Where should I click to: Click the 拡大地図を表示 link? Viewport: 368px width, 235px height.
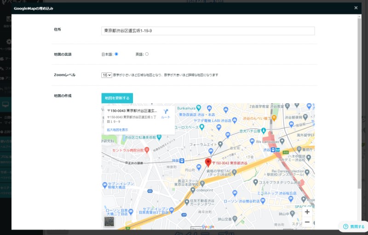[x=117, y=130]
